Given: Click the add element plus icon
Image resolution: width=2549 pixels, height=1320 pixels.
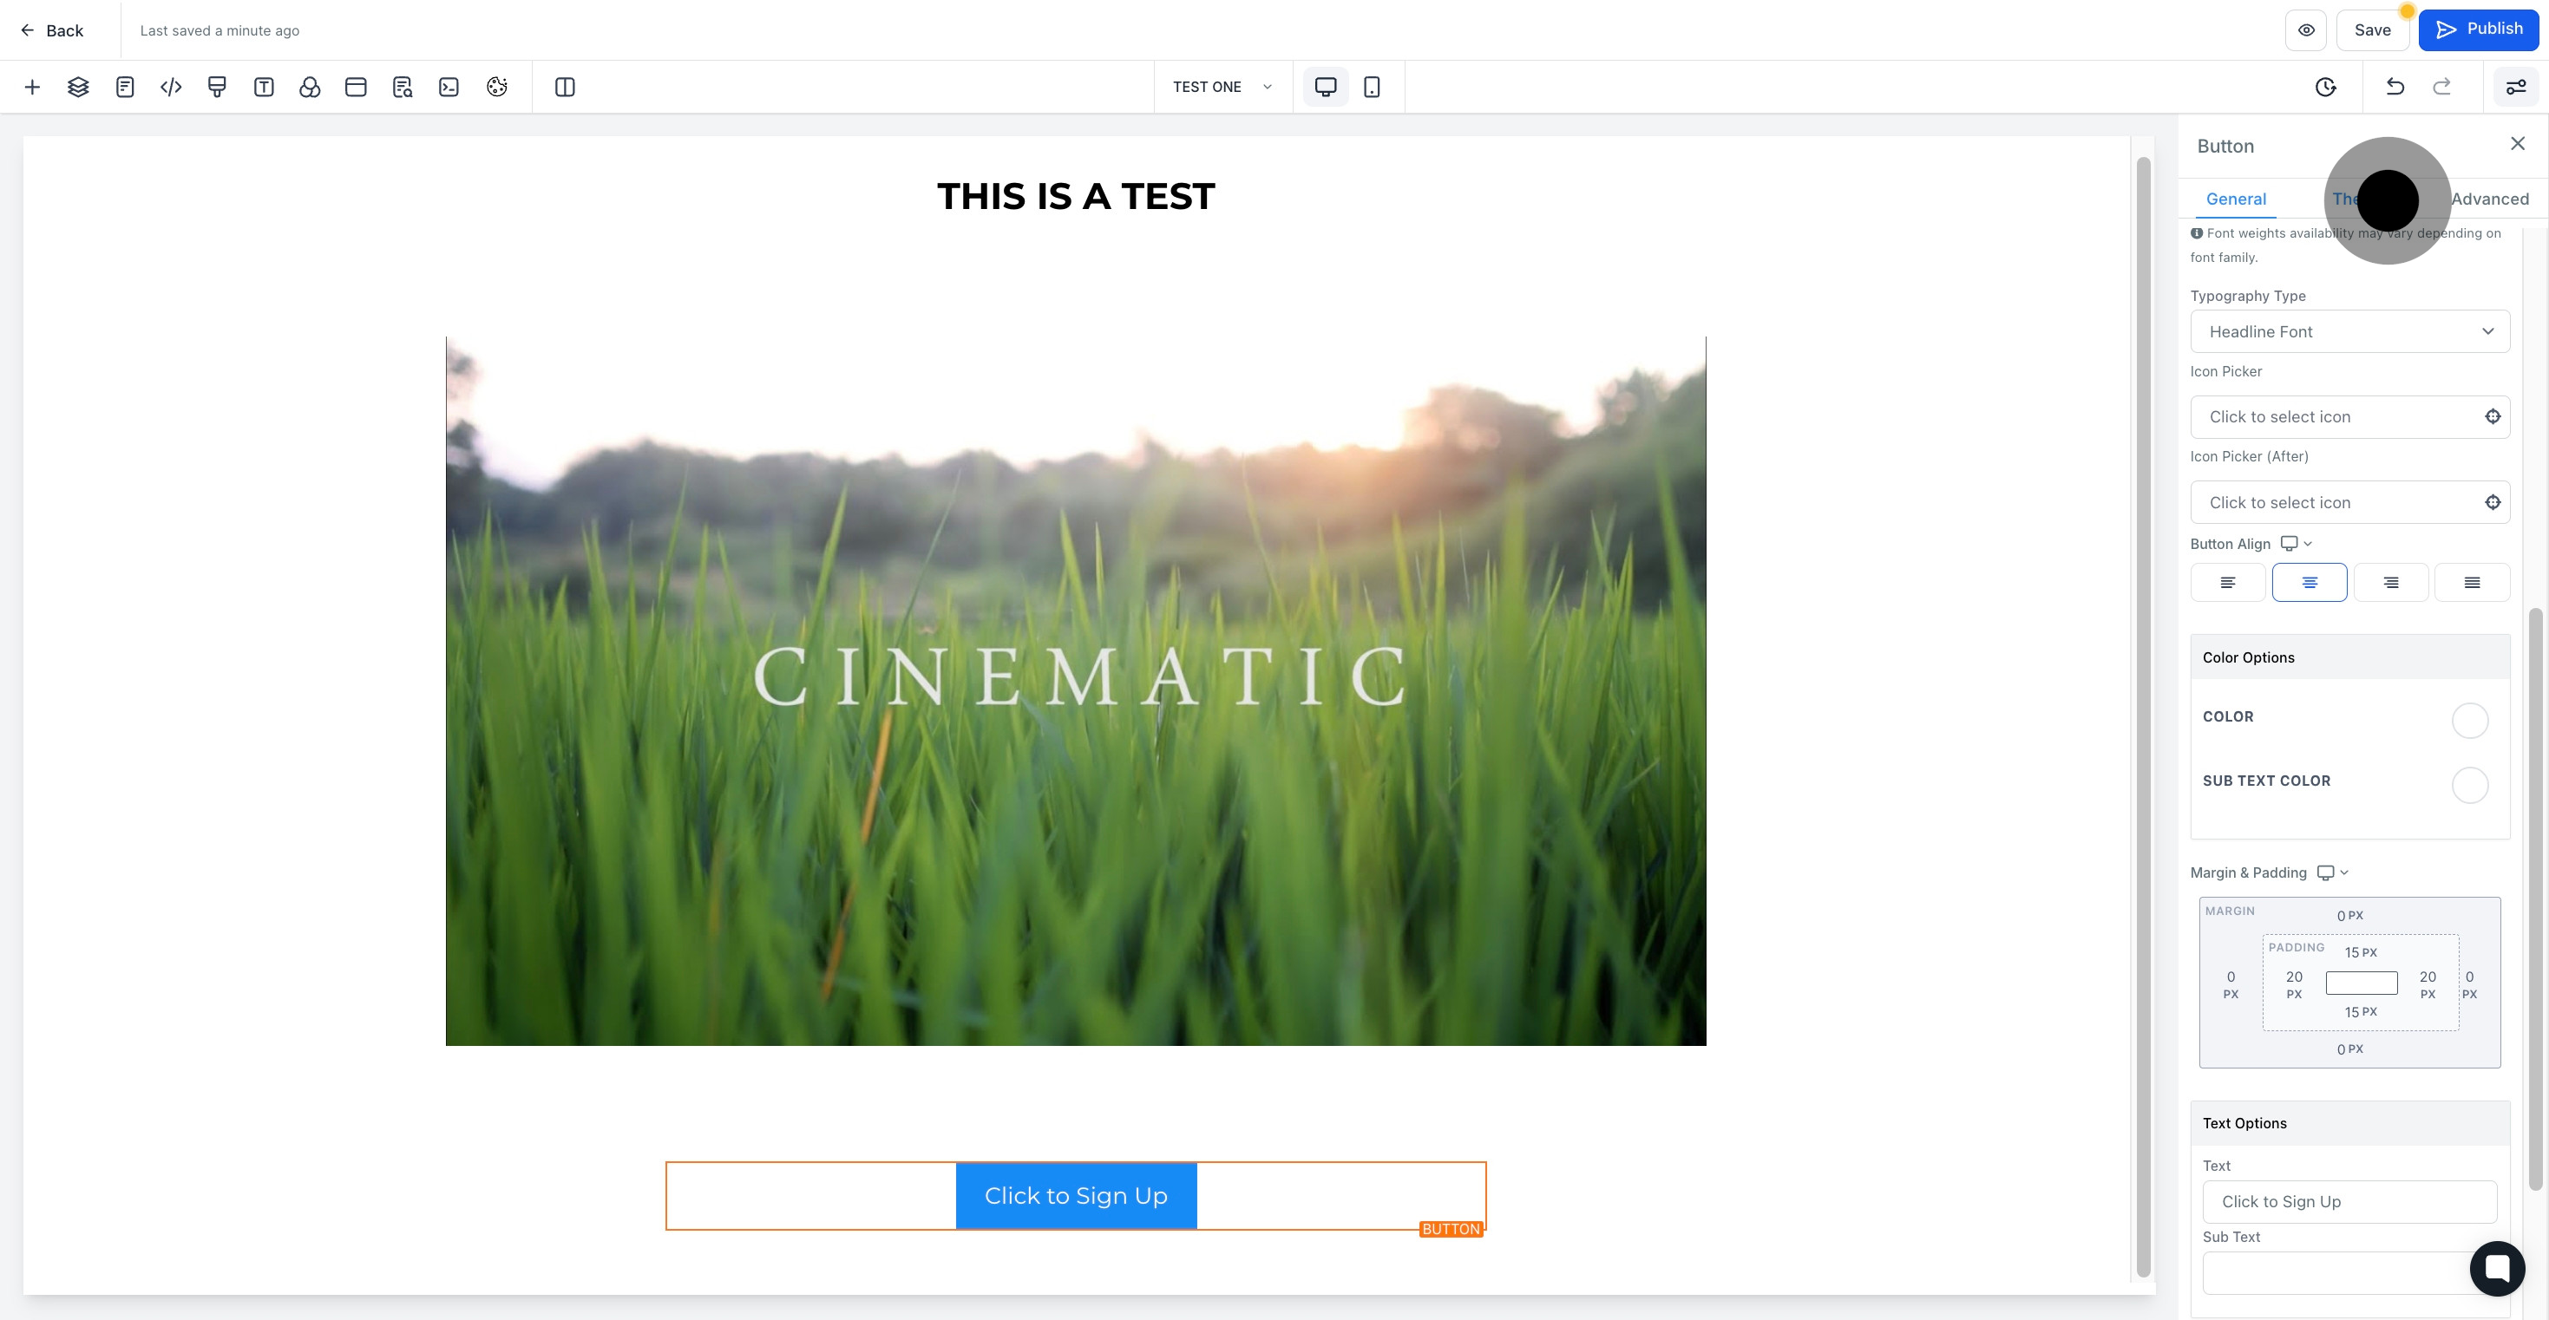Looking at the screenshot, I should [31, 87].
